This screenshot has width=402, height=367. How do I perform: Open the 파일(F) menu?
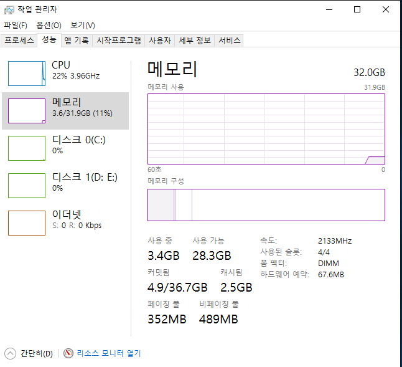(x=16, y=26)
